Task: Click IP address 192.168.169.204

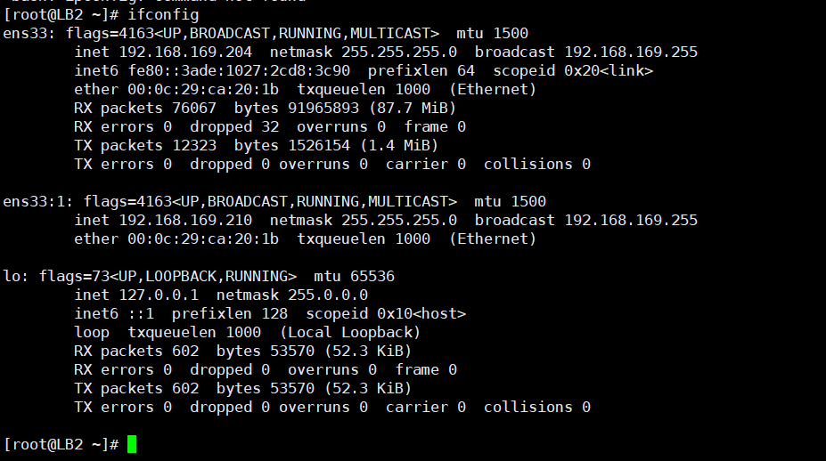Action: 185,53
